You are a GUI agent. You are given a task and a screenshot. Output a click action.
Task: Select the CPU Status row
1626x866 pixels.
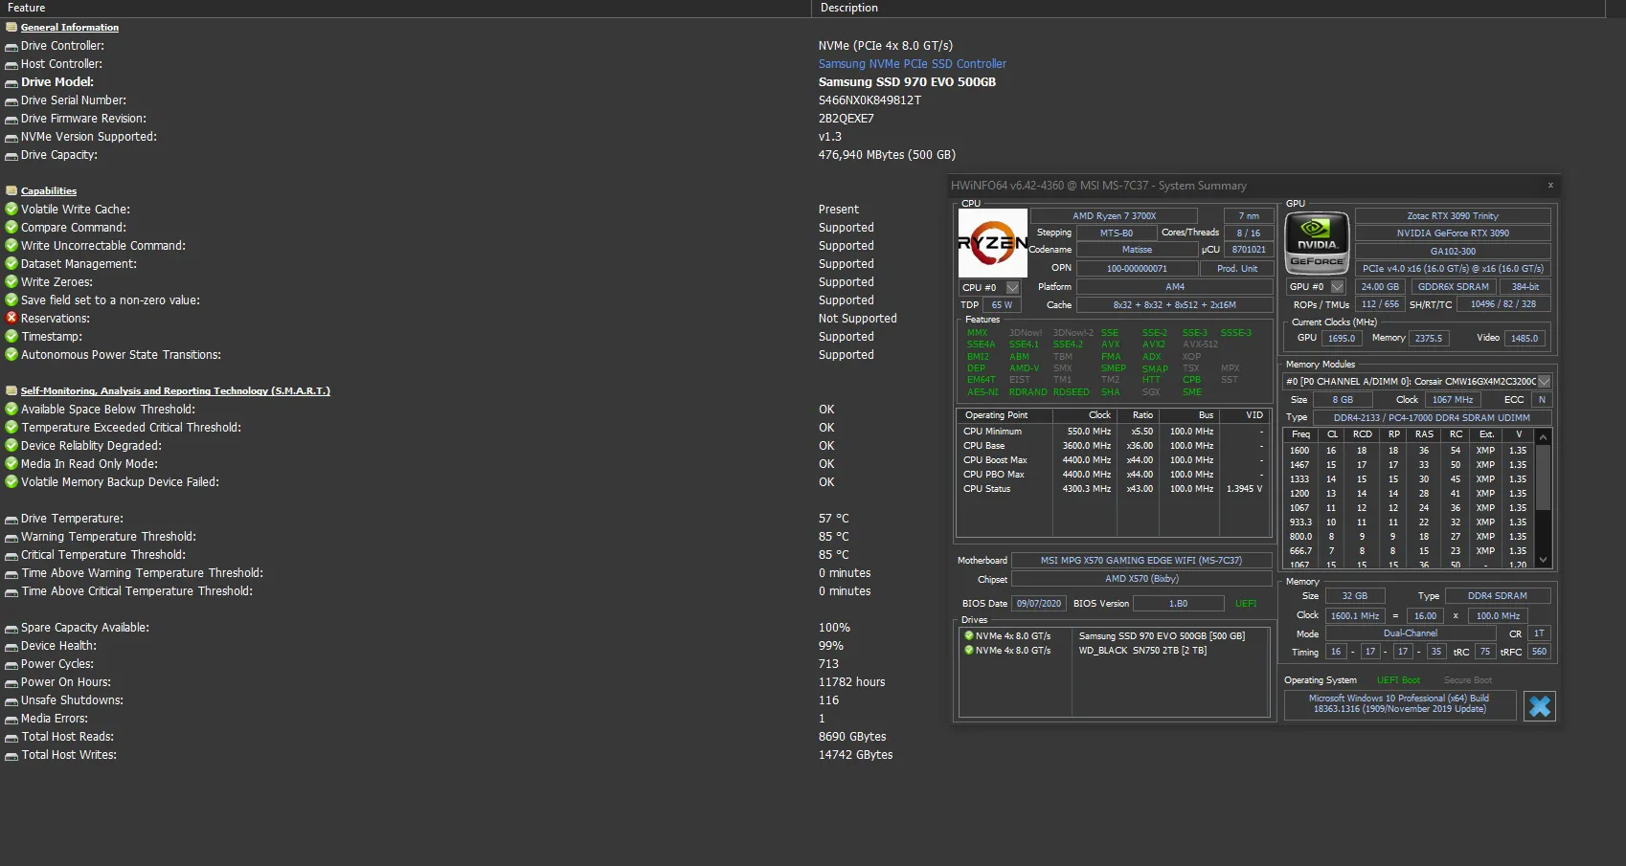[1113, 489]
